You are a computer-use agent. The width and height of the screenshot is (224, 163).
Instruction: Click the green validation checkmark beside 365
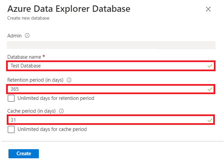(x=210, y=89)
